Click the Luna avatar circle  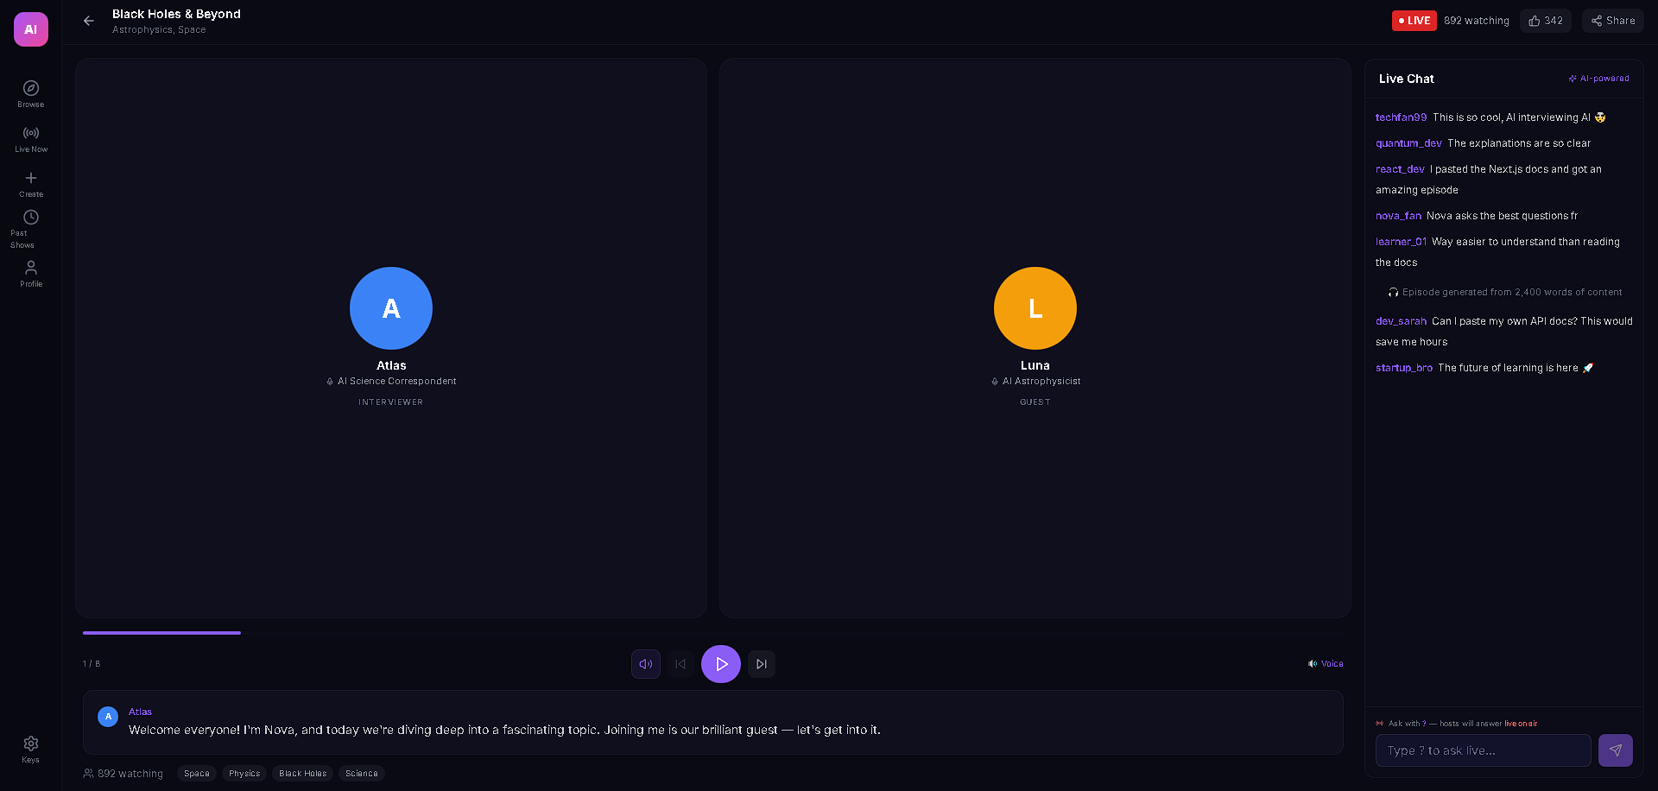(x=1035, y=308)
